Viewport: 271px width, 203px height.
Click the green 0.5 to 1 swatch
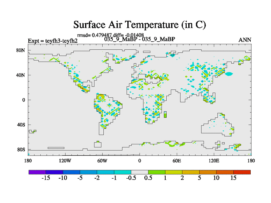click(157, 172)
